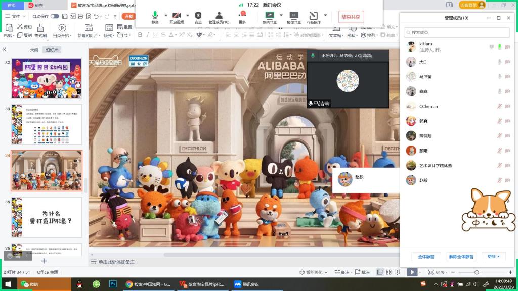
Task: Select 马洁莹 in members list
Action: click(x=458, y=77)
